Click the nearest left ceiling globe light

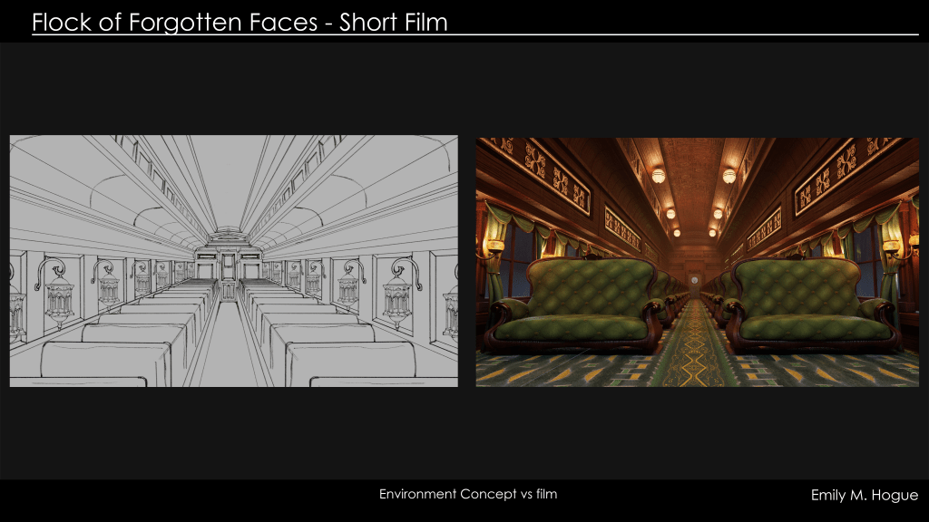tap(658, 176)
